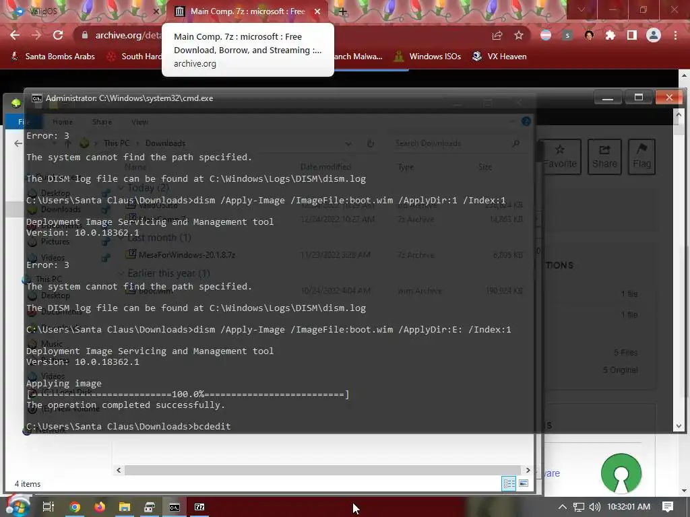Open the gray S Chrome extension

(567, 36)
